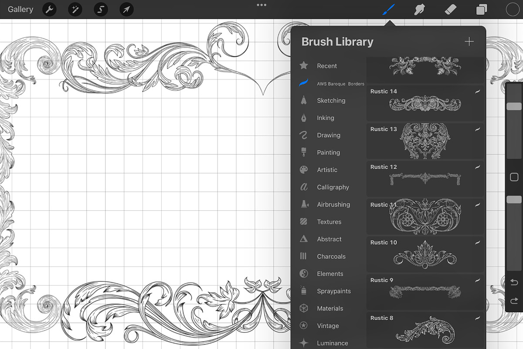Open the Sketching brush set

click(331, 100)
